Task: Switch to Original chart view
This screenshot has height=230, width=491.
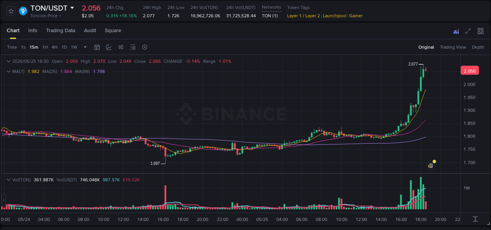Action: 426,47
